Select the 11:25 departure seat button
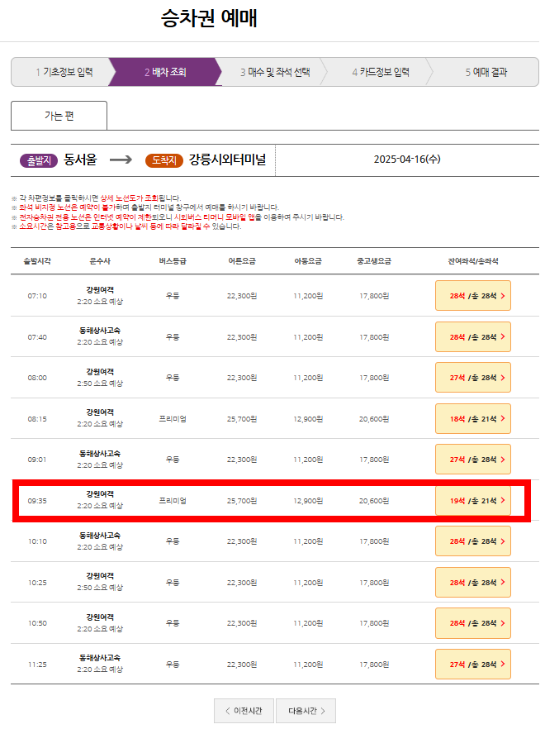 pyautogui.click(x=473, y=664)
